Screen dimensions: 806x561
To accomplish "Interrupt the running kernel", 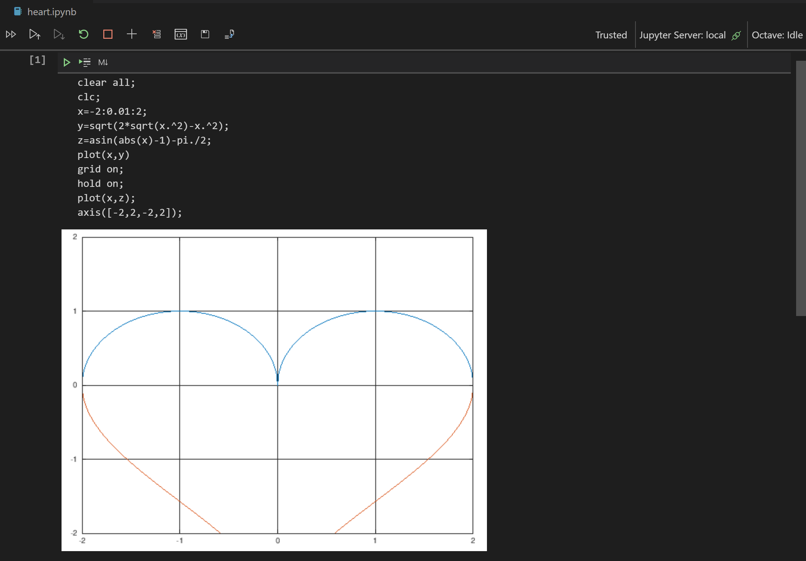I will point(108,34).
